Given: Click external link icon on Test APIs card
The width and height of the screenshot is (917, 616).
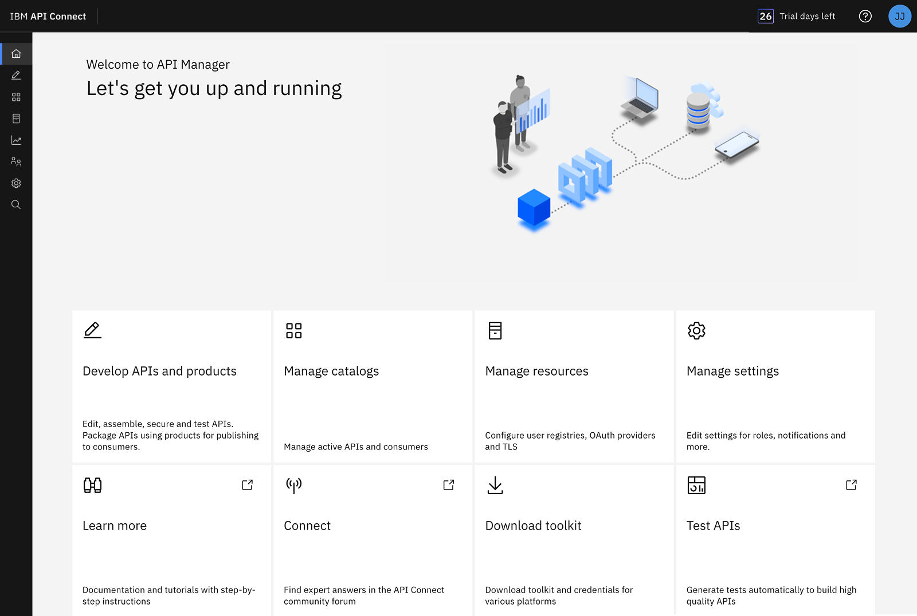Looking at the screenshot, I should [x=852, y=485].
